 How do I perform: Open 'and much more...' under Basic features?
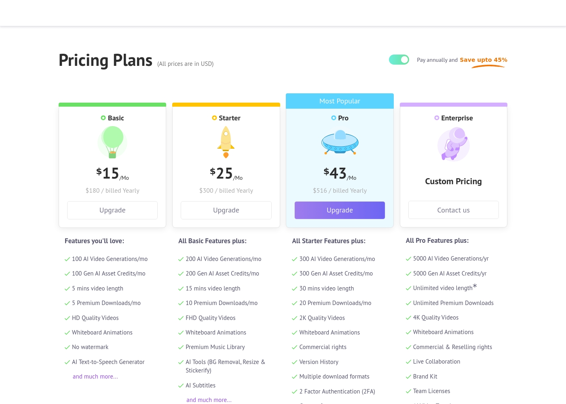[x=95, y=377]
